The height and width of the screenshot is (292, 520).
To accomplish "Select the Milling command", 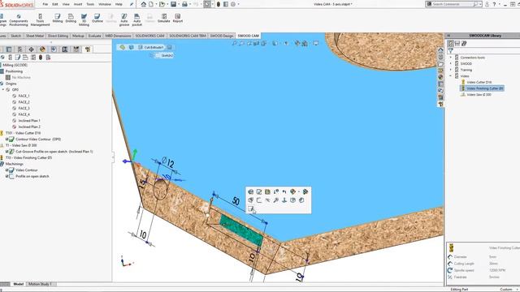I will tap(58, 19).
